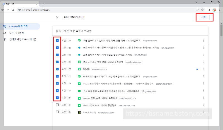Open more actions for 트위터 로그인 kin.naver.com entry
223x130 pixels.
point(203,48)
